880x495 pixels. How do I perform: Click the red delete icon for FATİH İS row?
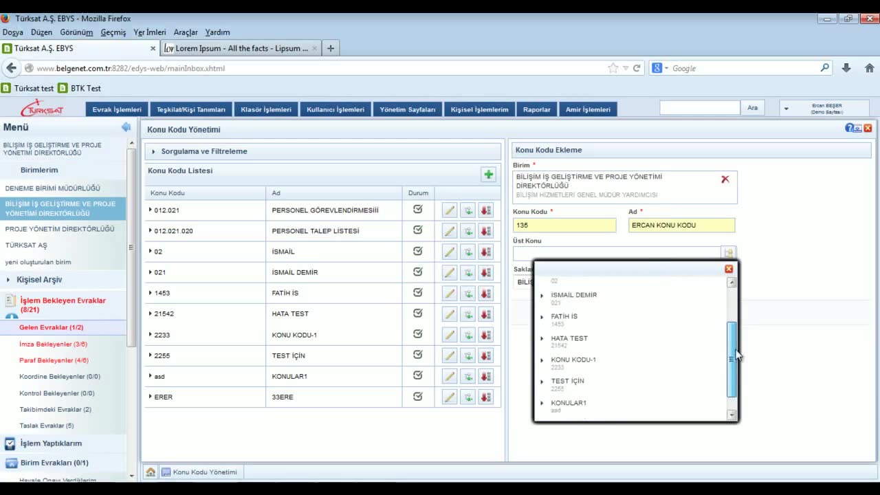pyautogui.click(x=485, y=294)
